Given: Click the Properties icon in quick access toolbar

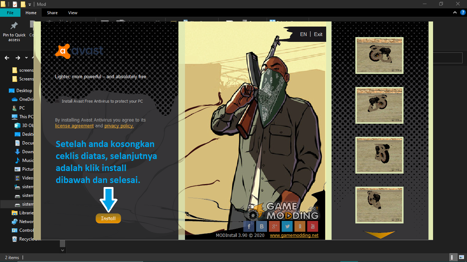Looking at the screenshot, I should 15,4.
